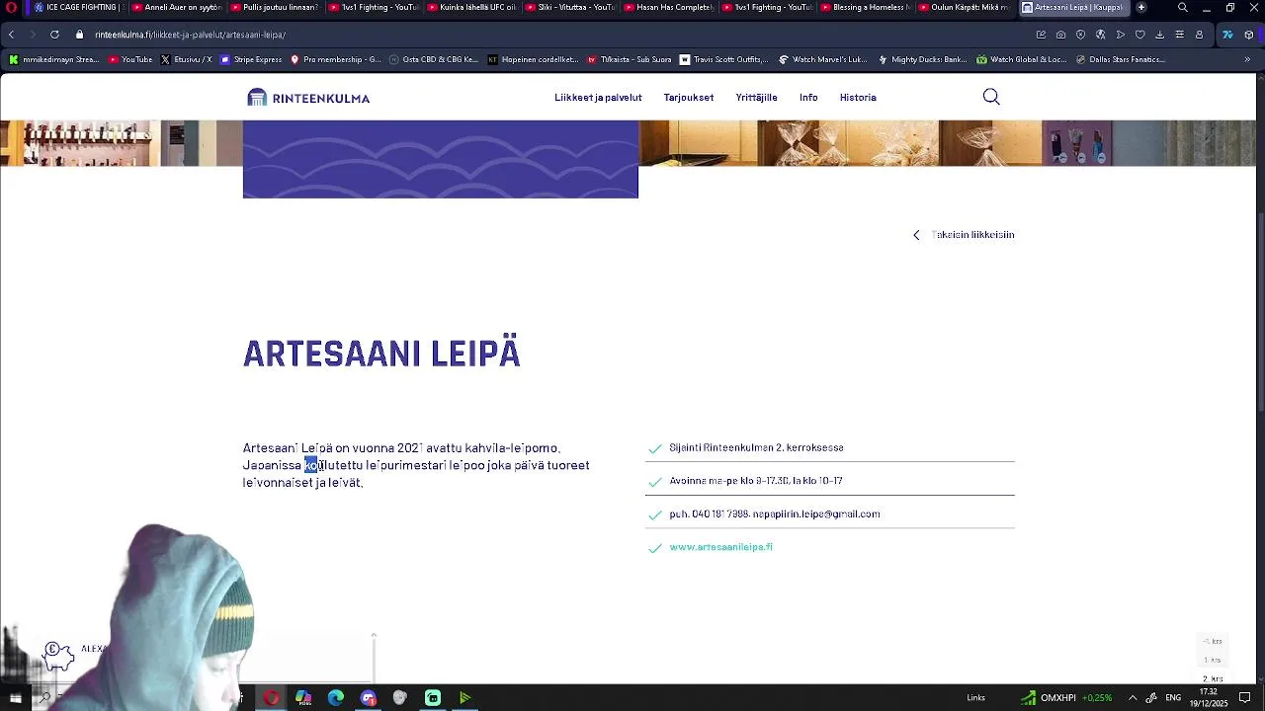This screenshot has height=711, width=1265.
Task: Select the Artesaani Leipä tab
Action: coord(1072,7)
